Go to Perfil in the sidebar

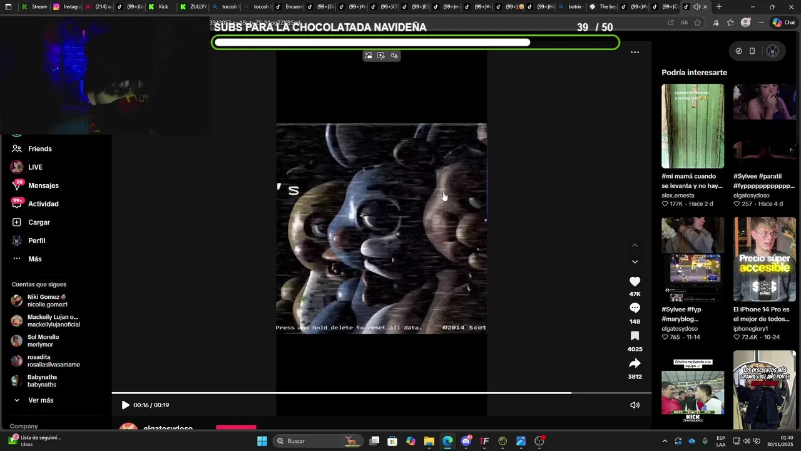point(28,241)
